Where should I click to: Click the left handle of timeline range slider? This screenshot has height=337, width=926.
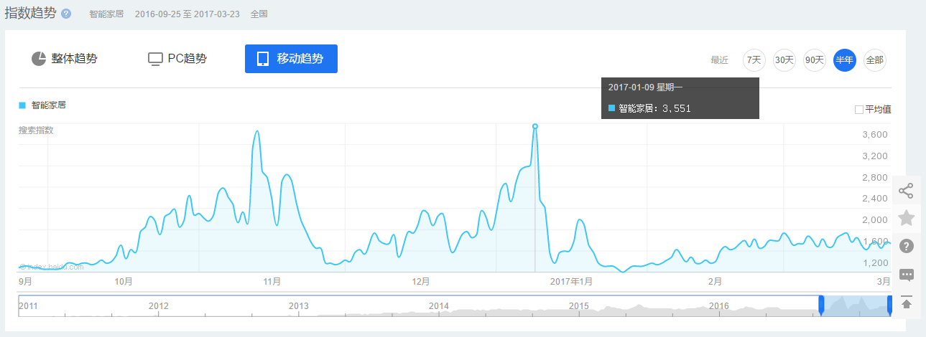[x=821, y=305]
